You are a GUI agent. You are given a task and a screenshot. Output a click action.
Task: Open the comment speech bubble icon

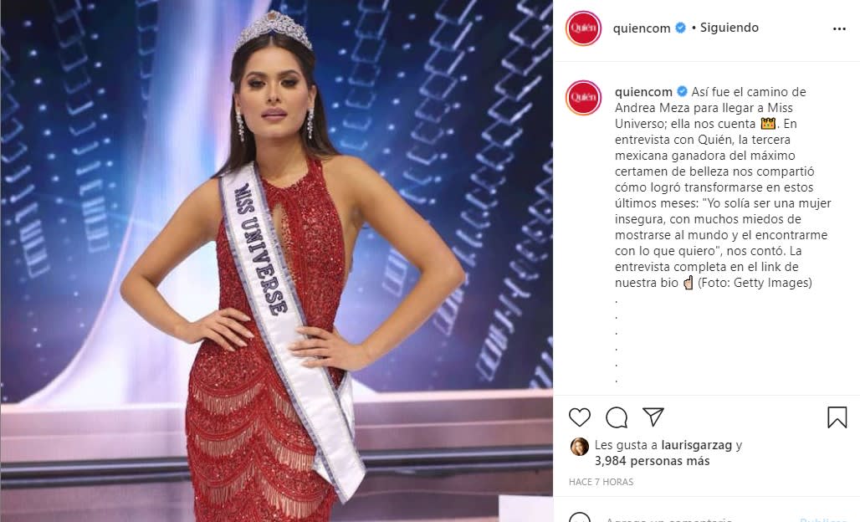point(617,417)
